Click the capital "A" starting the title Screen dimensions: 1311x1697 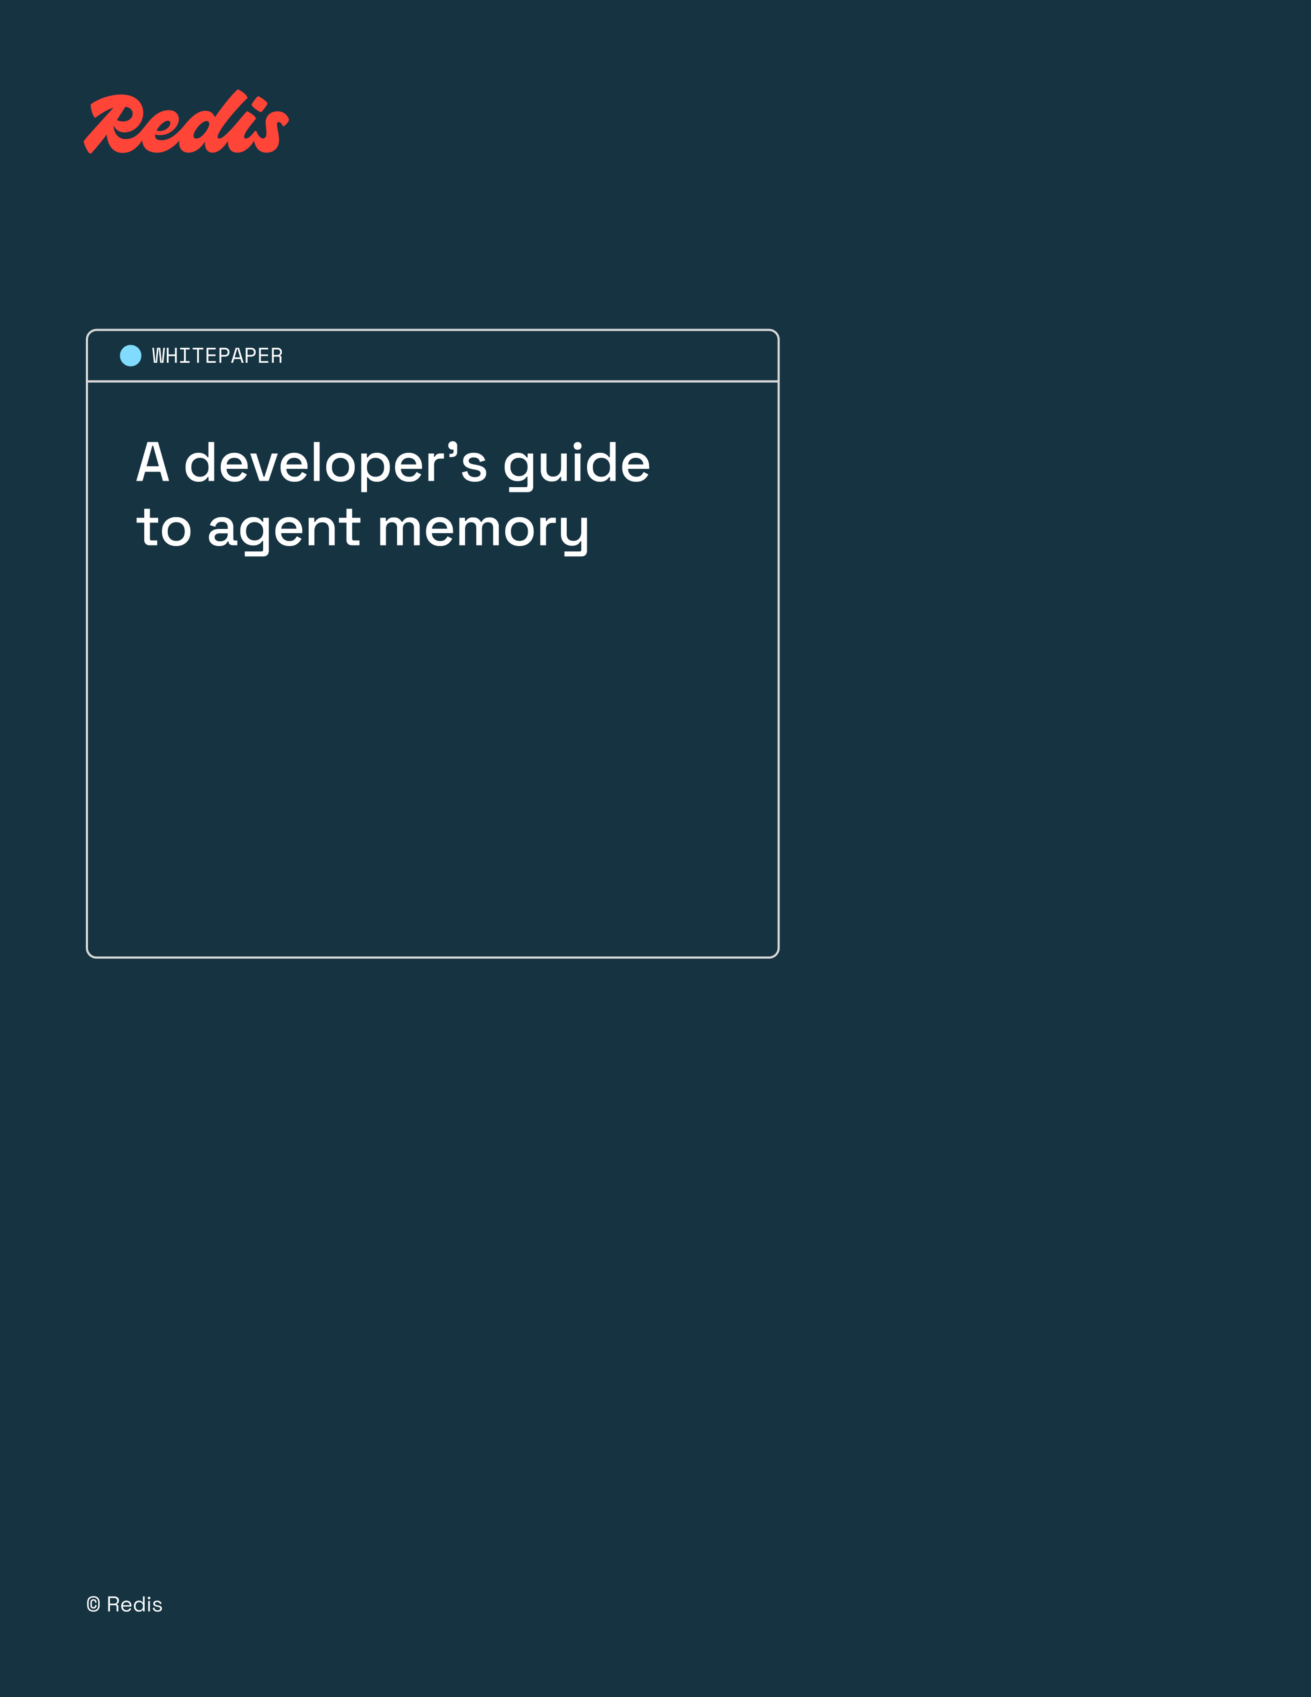click(x=152, y=462)
